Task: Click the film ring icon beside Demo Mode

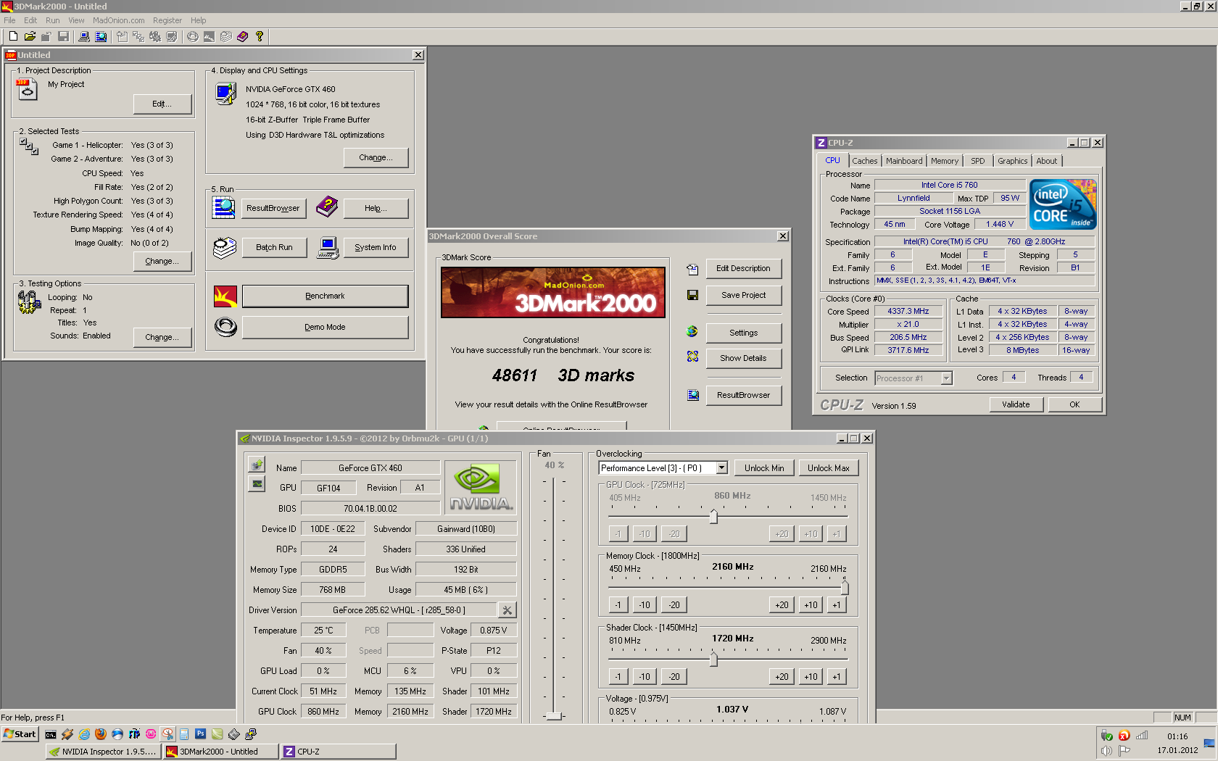Action: click(225, 327)
